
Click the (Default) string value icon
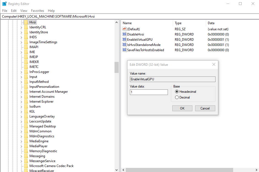pyautogui.click(x=124, y=29)
